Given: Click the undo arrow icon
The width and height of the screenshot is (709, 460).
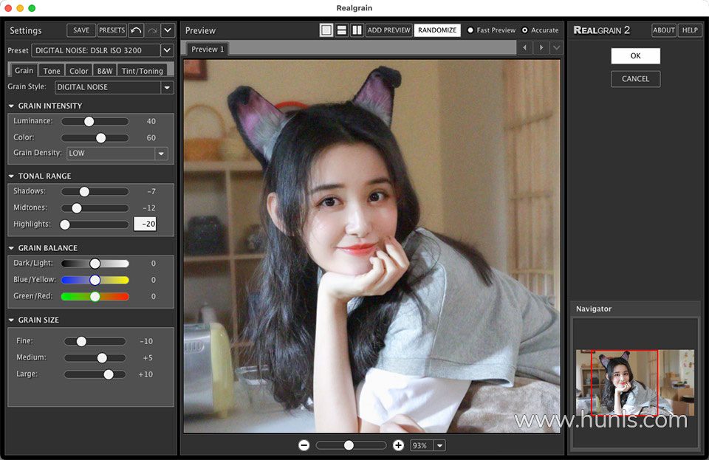Looking at the screenshot, I should coord(136,30).
